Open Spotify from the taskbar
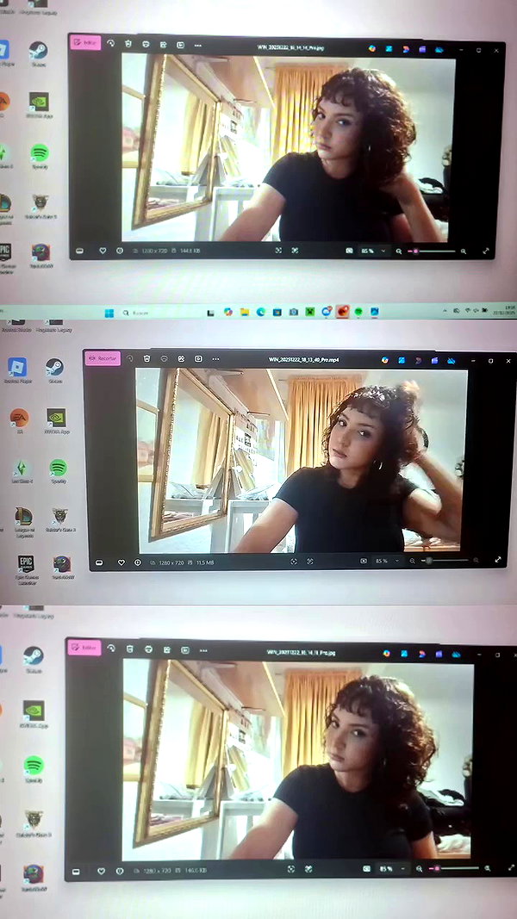This screenshot has width=517, height=919. pos(358,312)
